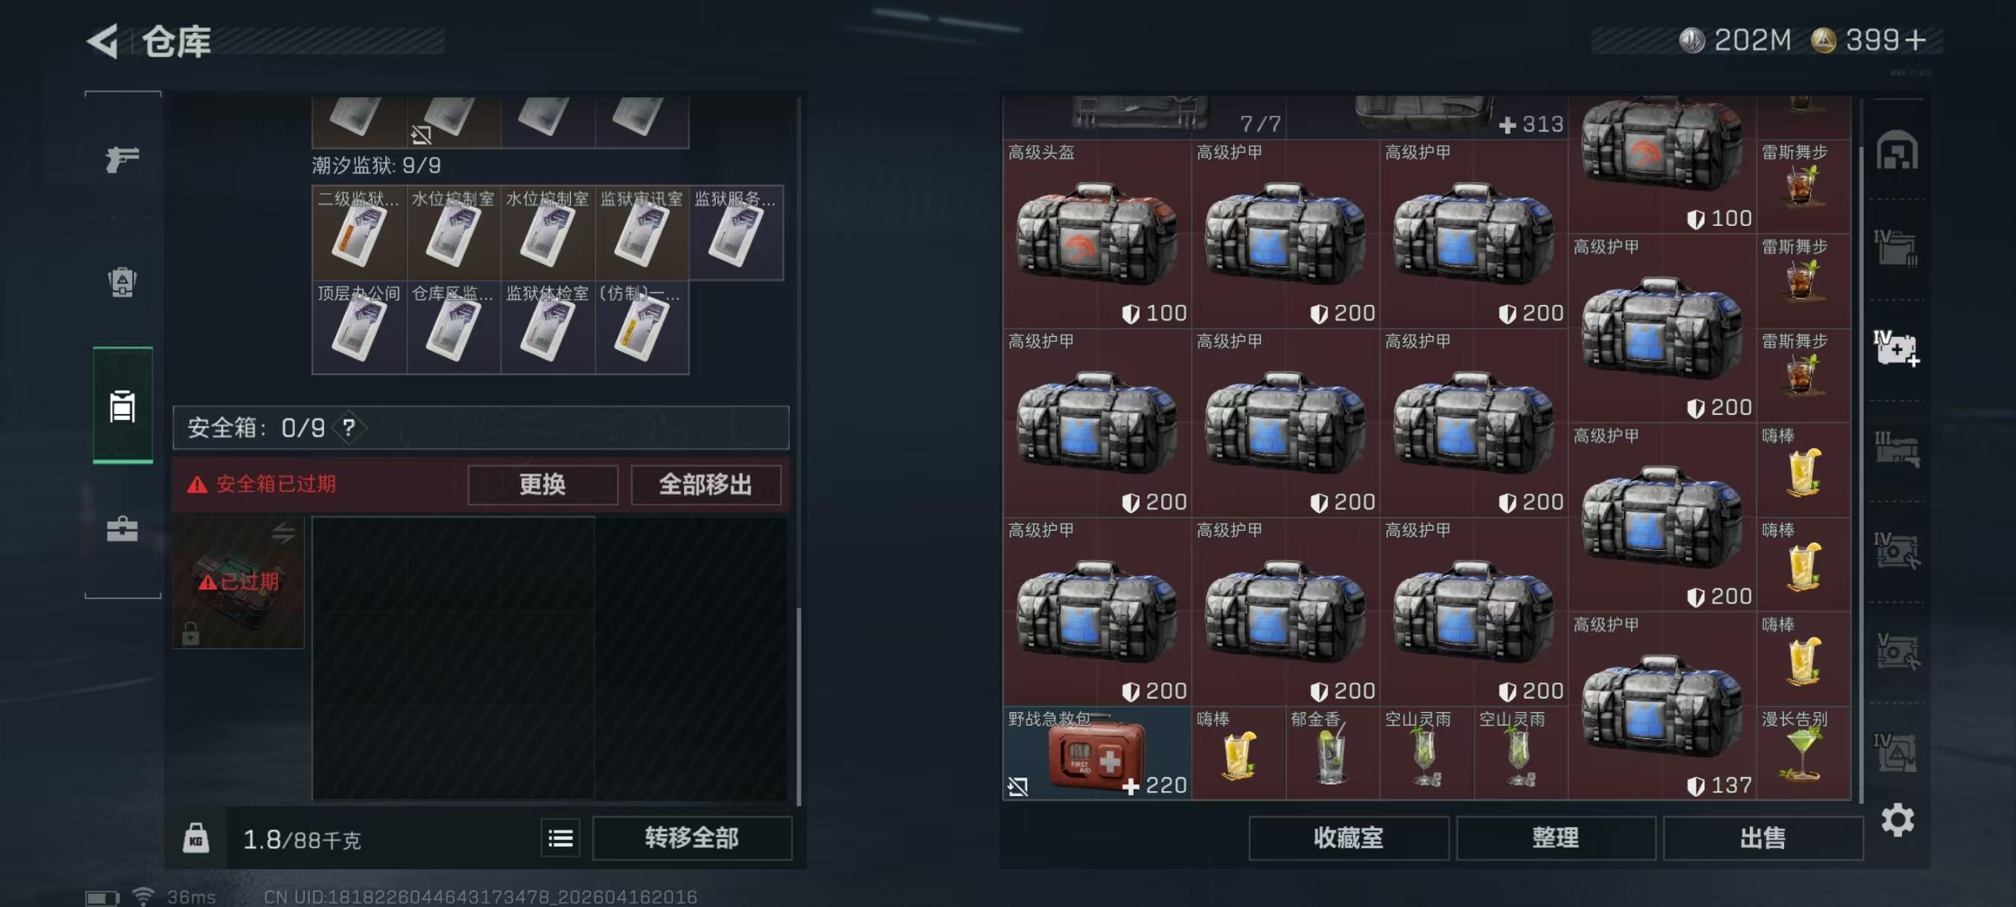Viewport: 2016px width, 907px height.
Task: Open settings gear at bottom right
Action: (1897, 819)
